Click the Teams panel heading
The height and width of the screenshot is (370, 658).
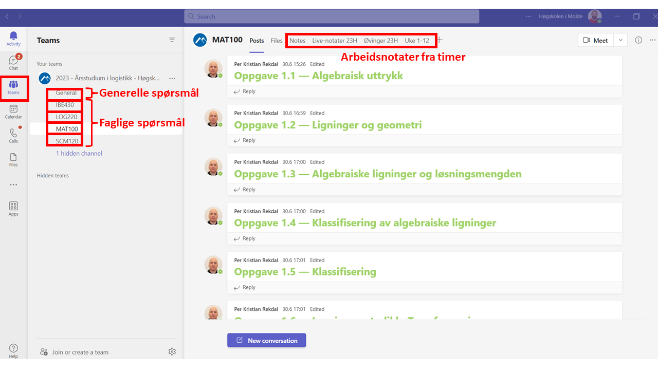pyautogui.click(x=48, y=41)
